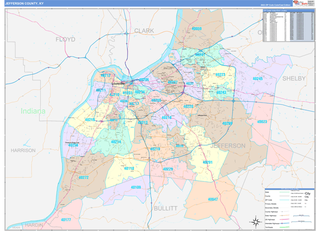Click the BULLITT county label
The image size is (317, 231).
165,208
